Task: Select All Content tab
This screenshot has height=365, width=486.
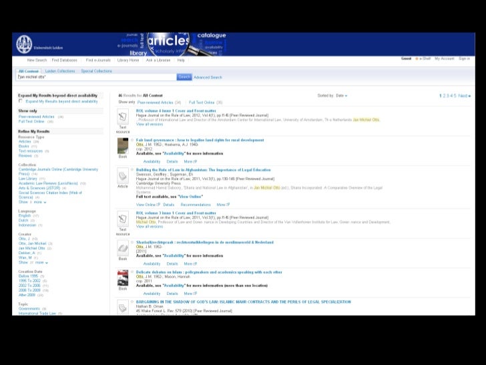Action: tap(29, 71)
